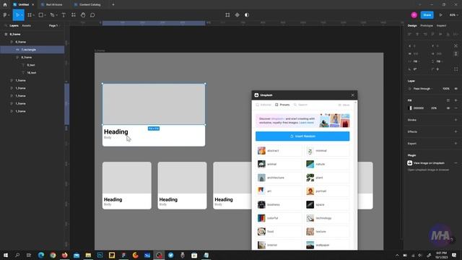
Task: Select the Hand tool
Action: click(x=83, y=15)
